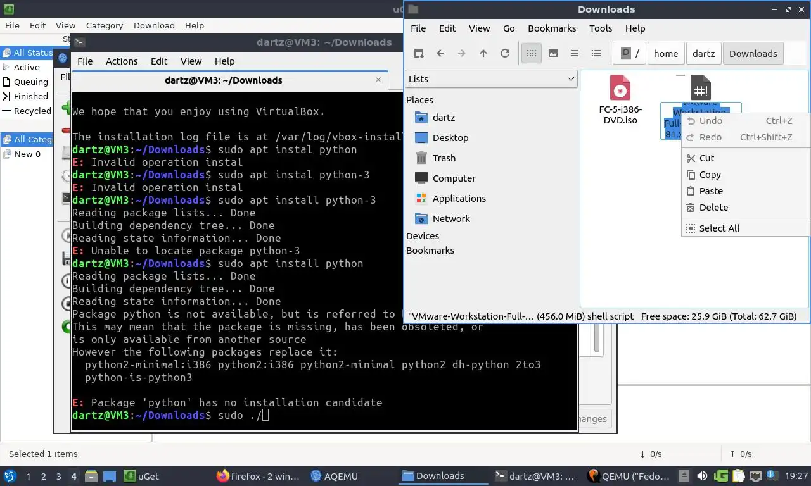This screenshot has height=486, width=811.
Task: Switch to workspace 3
Action: (x=58, y=476)
